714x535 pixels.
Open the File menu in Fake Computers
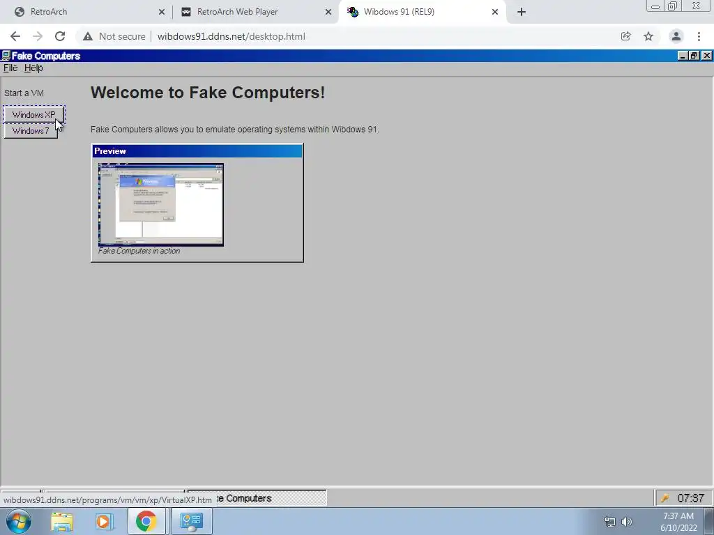click(x=10, y=68)
